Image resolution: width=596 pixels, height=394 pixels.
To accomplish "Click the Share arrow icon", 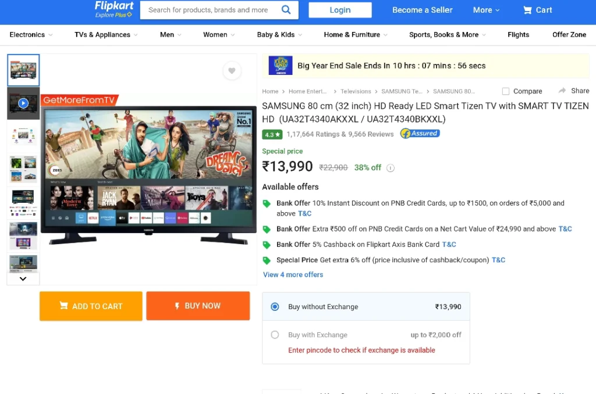I will click(562, 91).
